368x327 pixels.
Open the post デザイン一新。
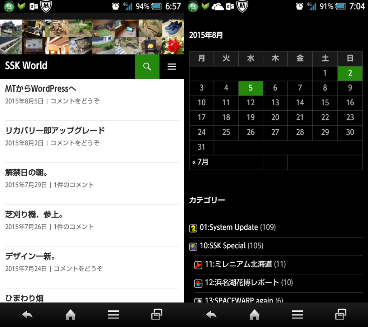point(30,257)
